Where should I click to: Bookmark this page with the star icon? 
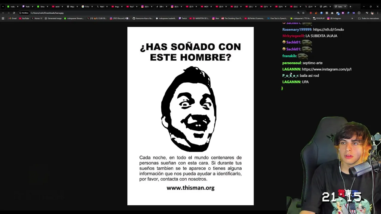tap(303, 13)
